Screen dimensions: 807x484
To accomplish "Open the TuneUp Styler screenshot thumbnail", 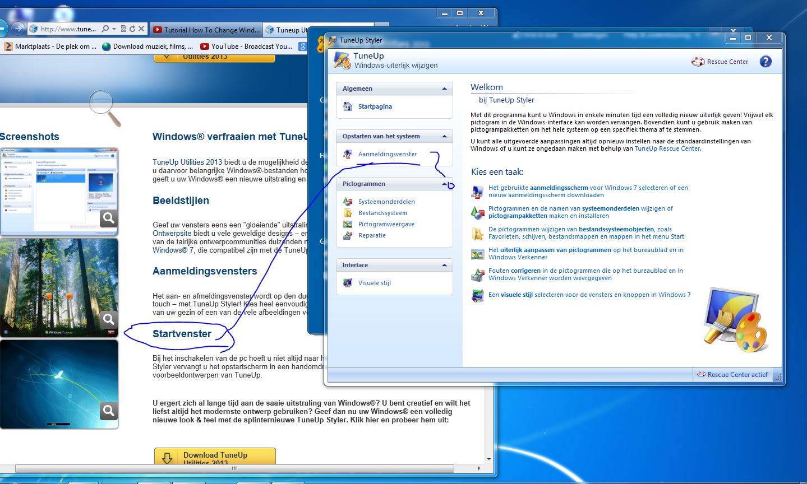I will [59, 192].
